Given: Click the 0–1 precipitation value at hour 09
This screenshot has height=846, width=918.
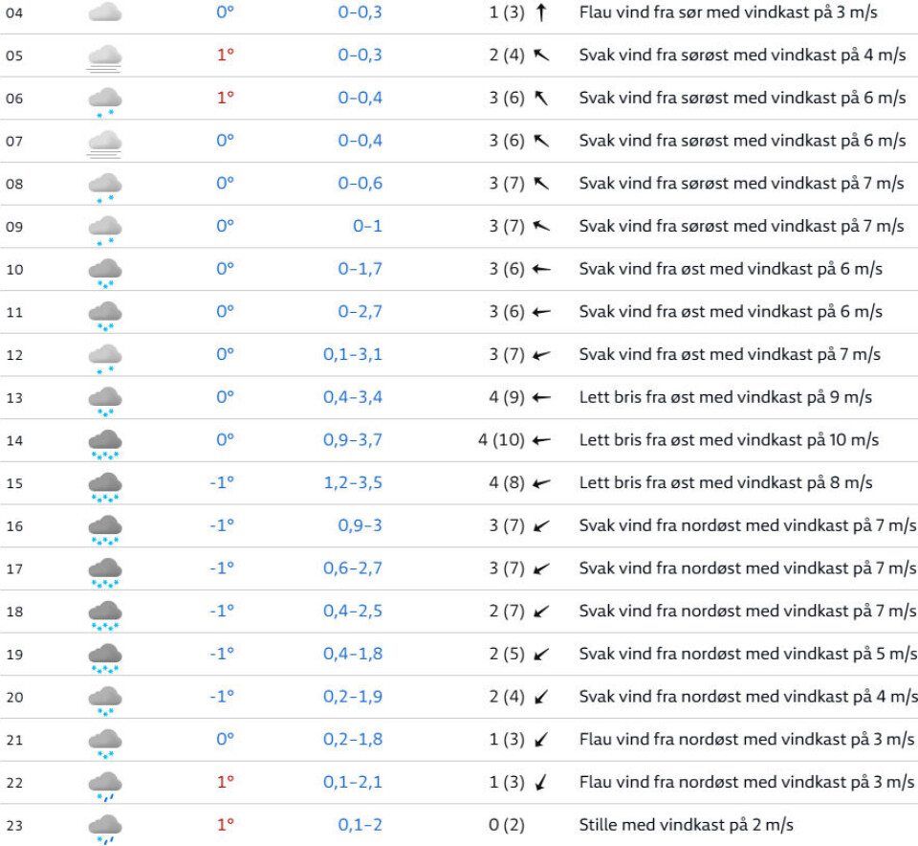Looking at the screenshot, I should click(x=367, y=226).
